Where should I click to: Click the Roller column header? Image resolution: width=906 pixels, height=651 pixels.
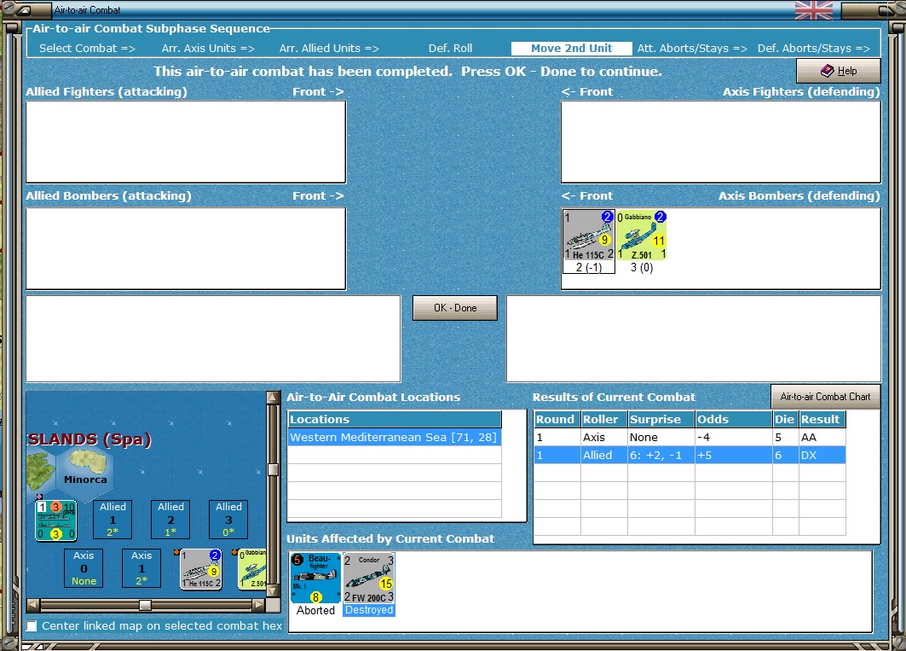pos(603,419)
